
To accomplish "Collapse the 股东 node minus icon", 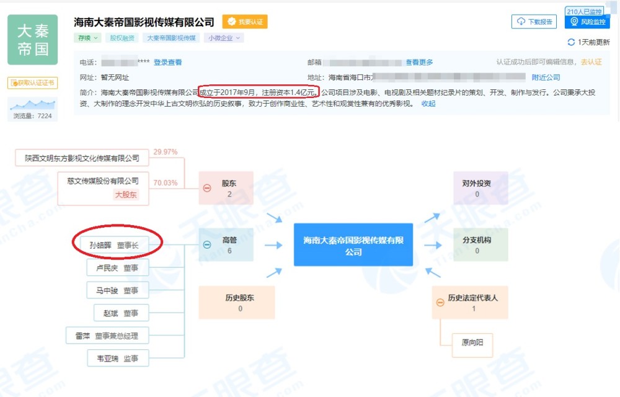I will click(207, 188).
